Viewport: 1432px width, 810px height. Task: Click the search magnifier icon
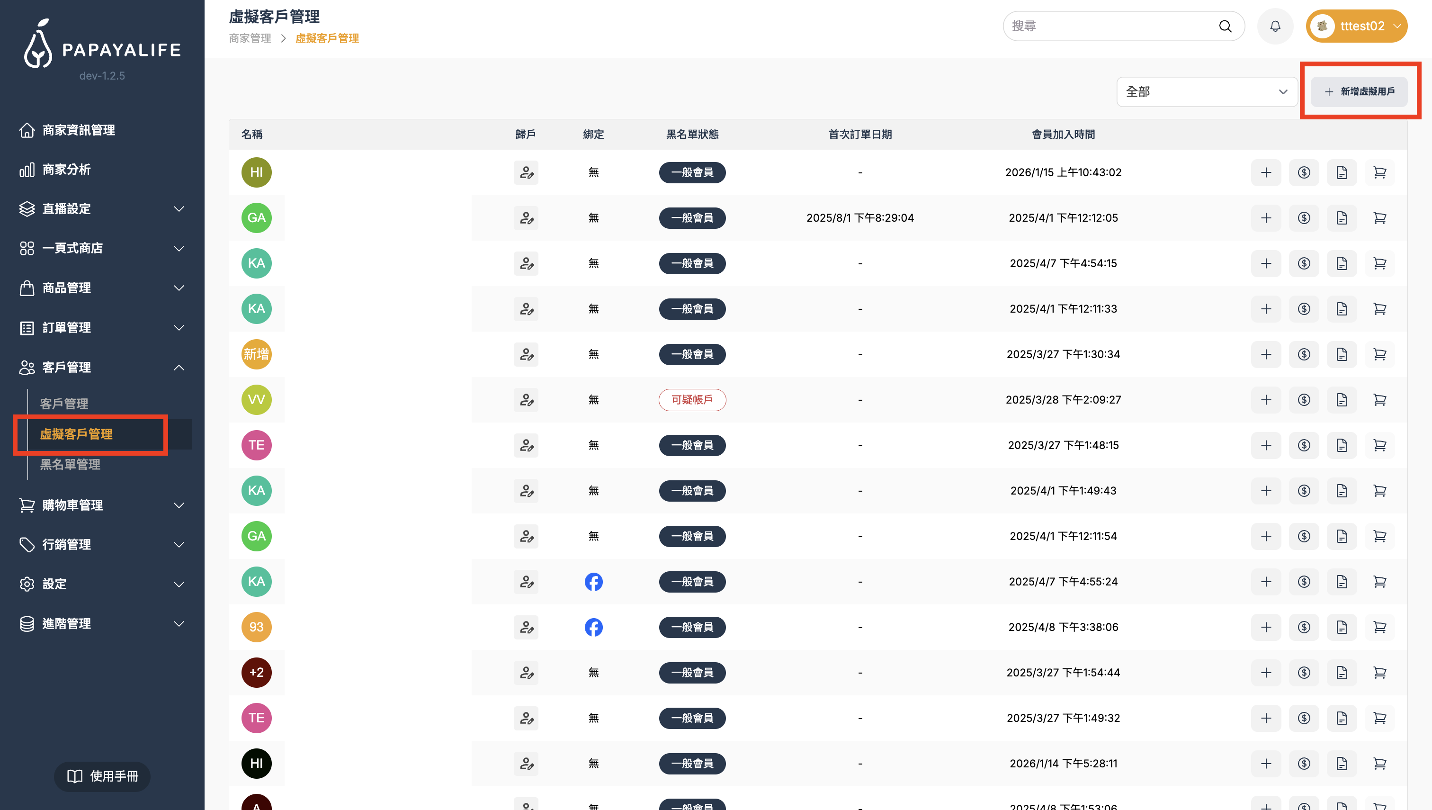click(1225, 26)
